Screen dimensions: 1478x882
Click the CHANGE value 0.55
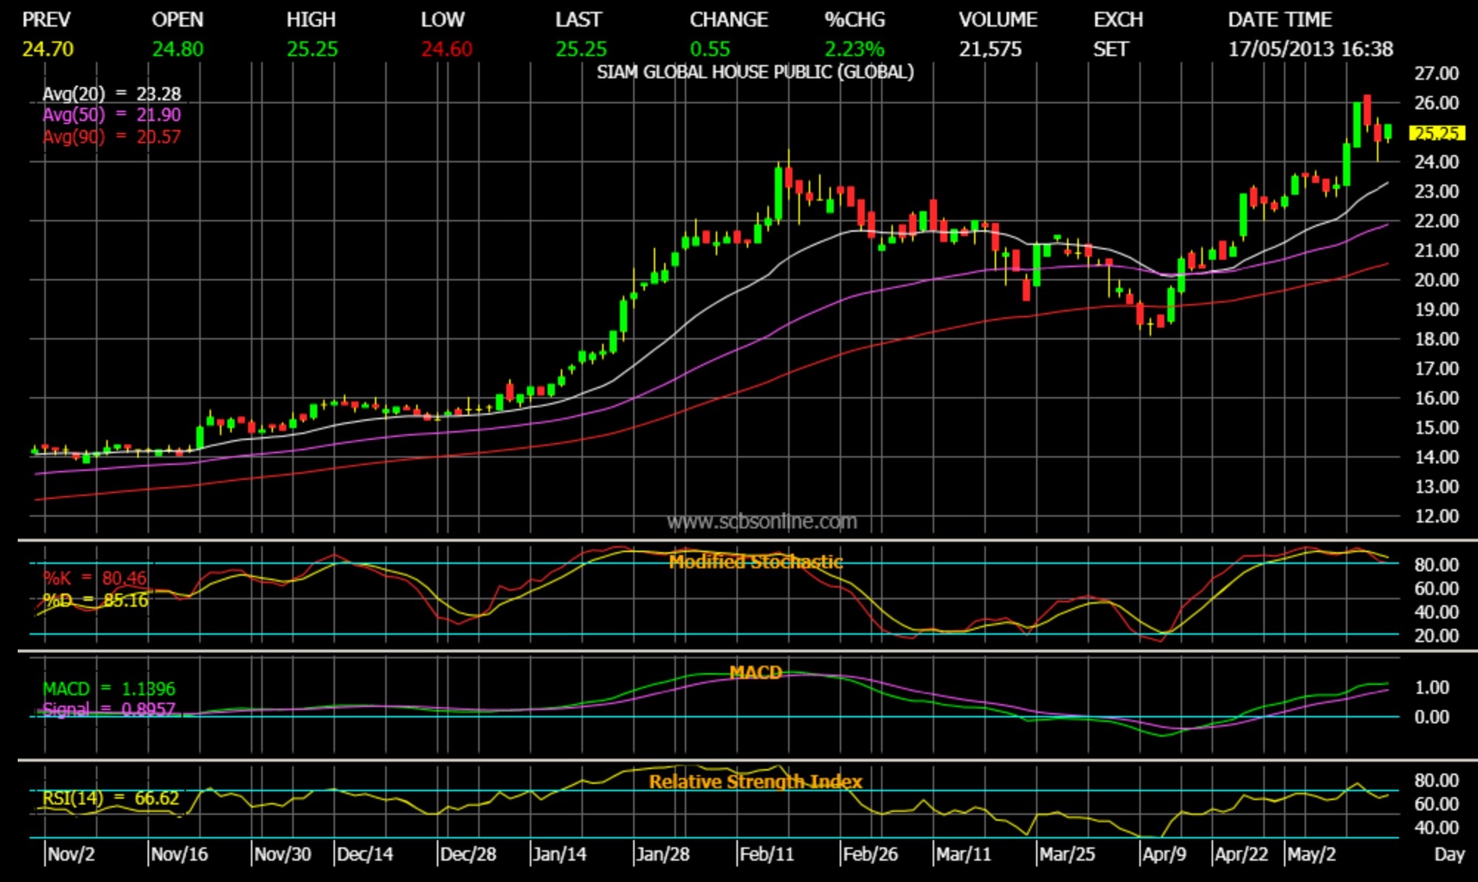(710, 49)
